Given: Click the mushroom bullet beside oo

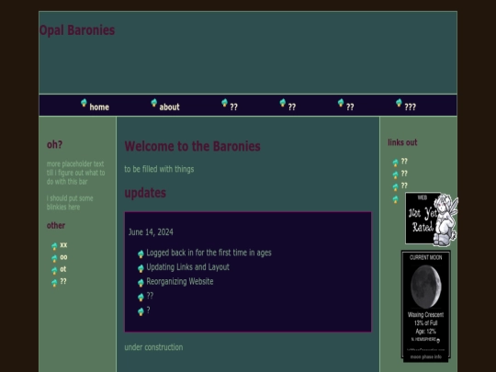Looking at the screenshot, I should coord(54,259).
